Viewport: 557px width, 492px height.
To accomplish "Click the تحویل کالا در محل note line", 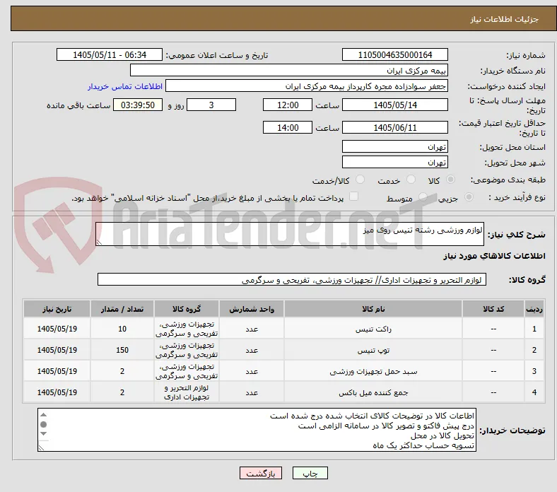I will [x=442, y=435].
